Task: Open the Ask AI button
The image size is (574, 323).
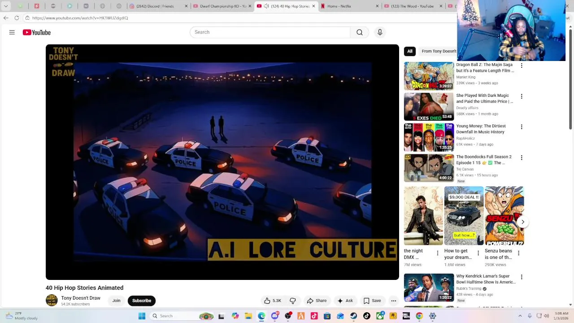Action: click(x=345, y=301)
